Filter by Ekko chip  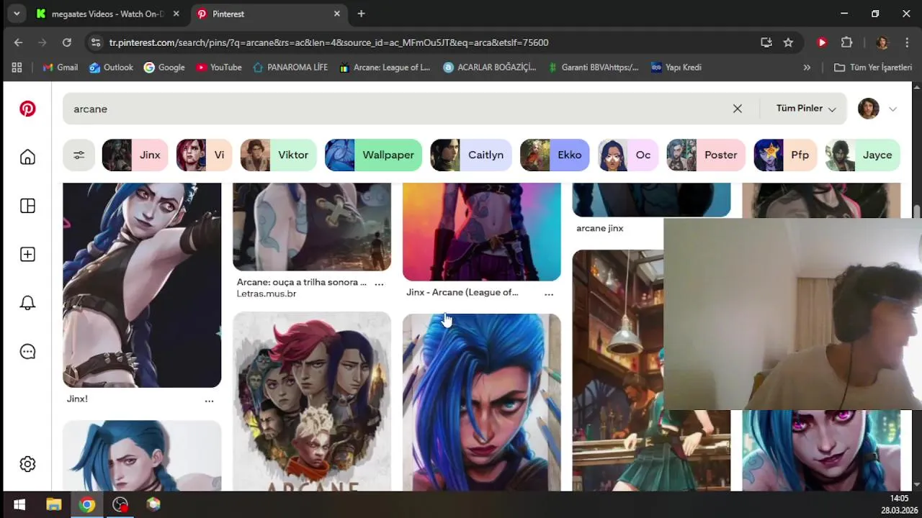coord(555,155)
